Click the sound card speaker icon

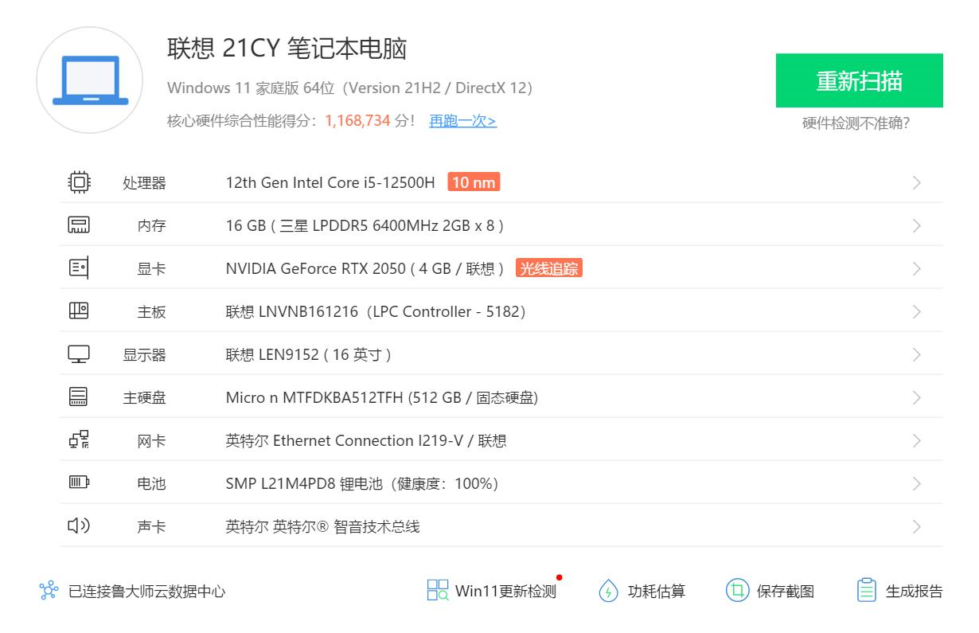[x=79, y=526]
